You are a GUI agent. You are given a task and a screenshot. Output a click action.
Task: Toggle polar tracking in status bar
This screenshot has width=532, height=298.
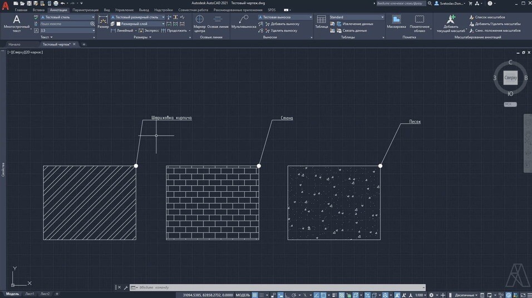click(294, 295)
